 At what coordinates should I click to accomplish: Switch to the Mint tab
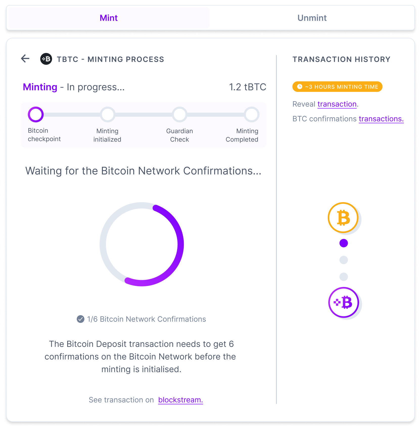click(x=108, y=18)
